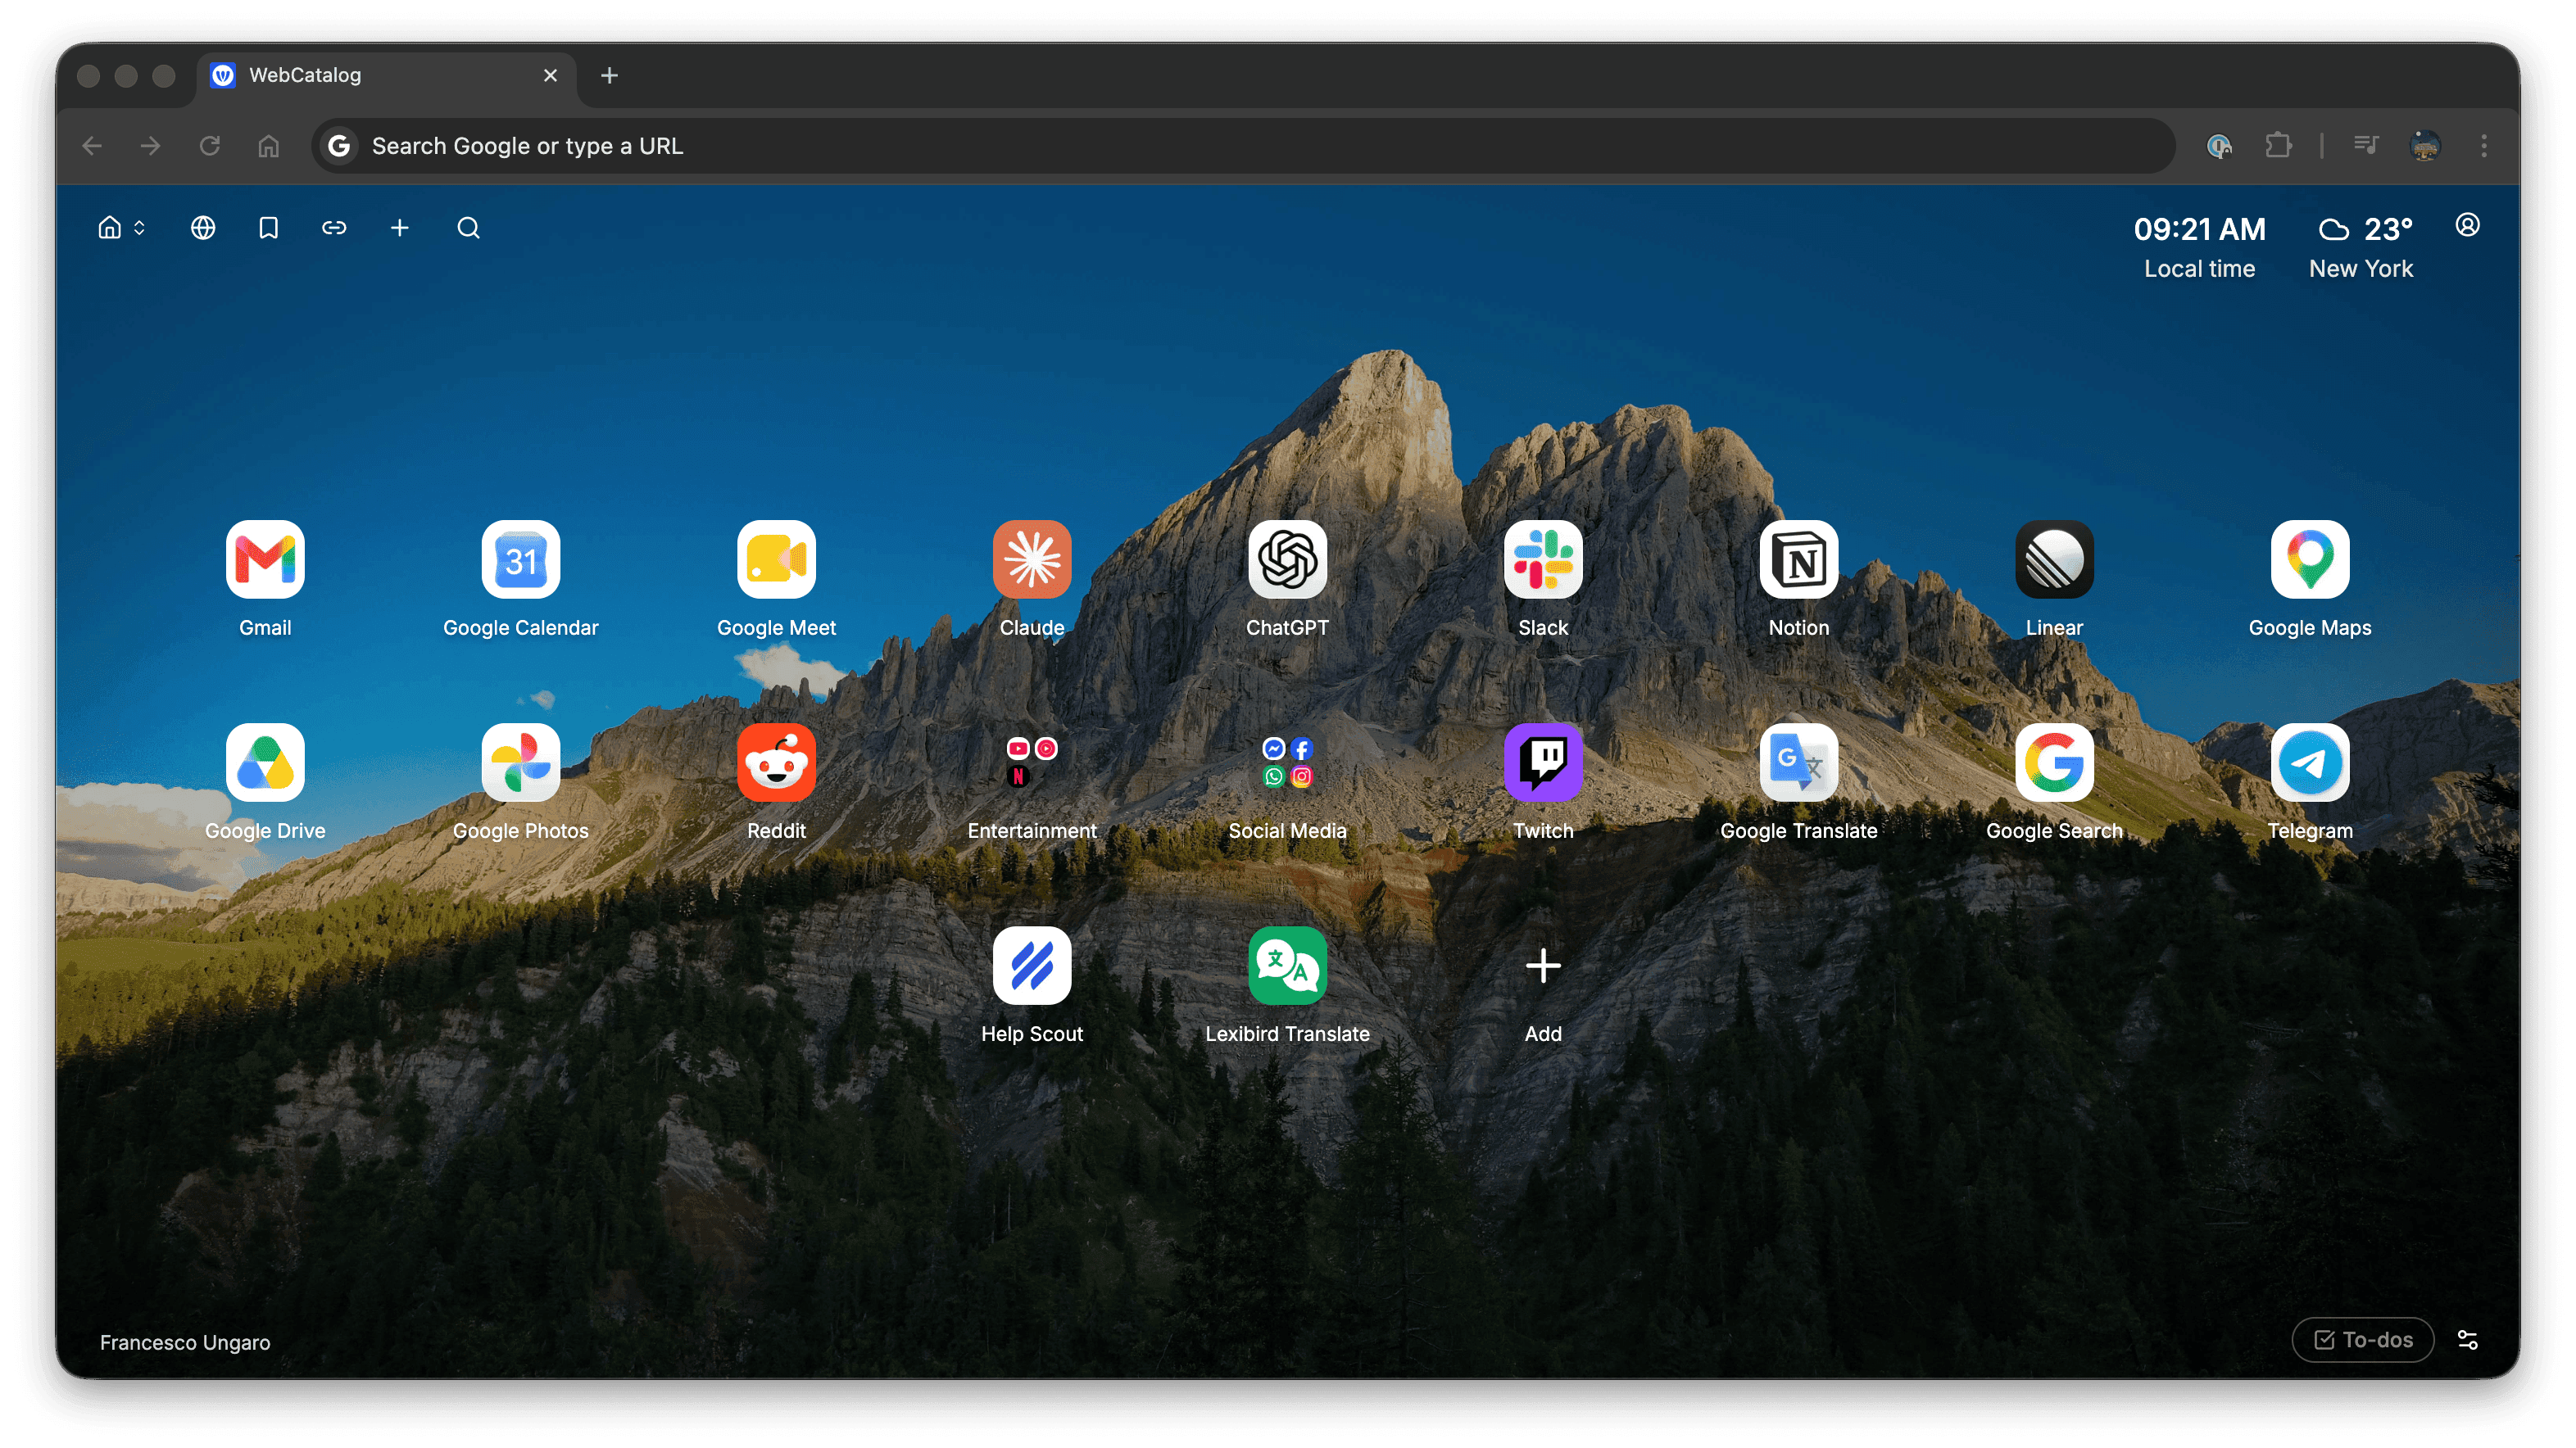Open the browser three-dot menu
The width and height of the screenshot is (2576, 1448).
(x=2483, y=146)
